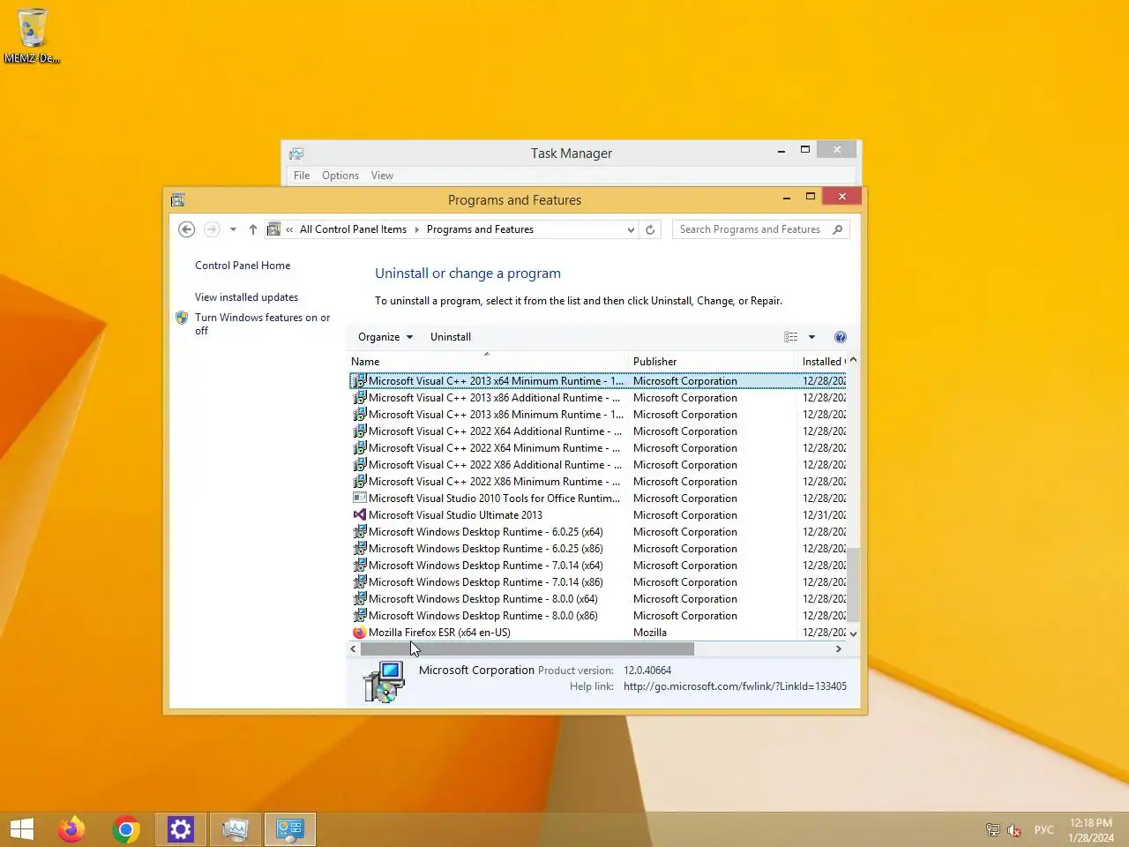Click the Uninstall toolbar button
1129x847 pixels.
point(451,337)
